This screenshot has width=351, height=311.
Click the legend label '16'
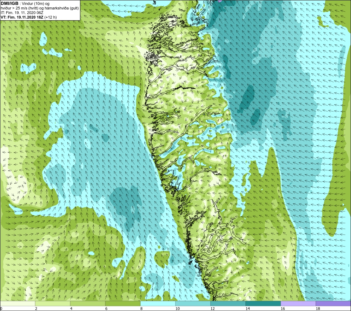coord(283,309)
